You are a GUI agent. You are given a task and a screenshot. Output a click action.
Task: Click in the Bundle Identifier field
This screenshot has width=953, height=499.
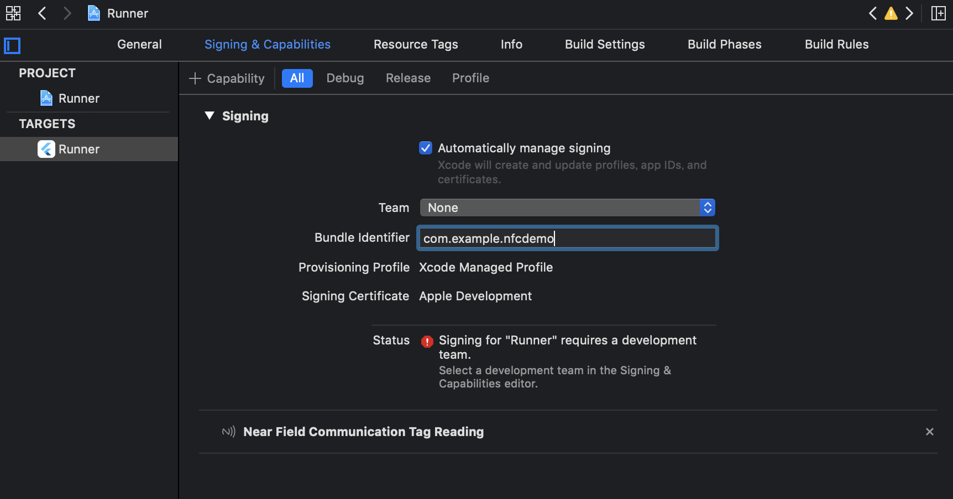tap(568, 238)
